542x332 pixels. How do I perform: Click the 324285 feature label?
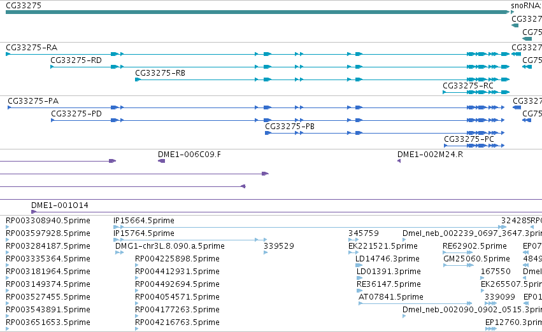(x=516, y=221)
